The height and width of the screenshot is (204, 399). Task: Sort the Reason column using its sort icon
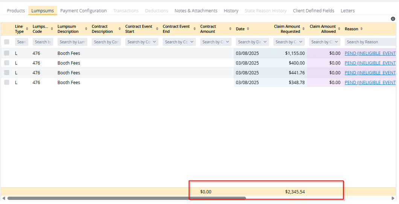pyautogui.click(x=362, y=29)
